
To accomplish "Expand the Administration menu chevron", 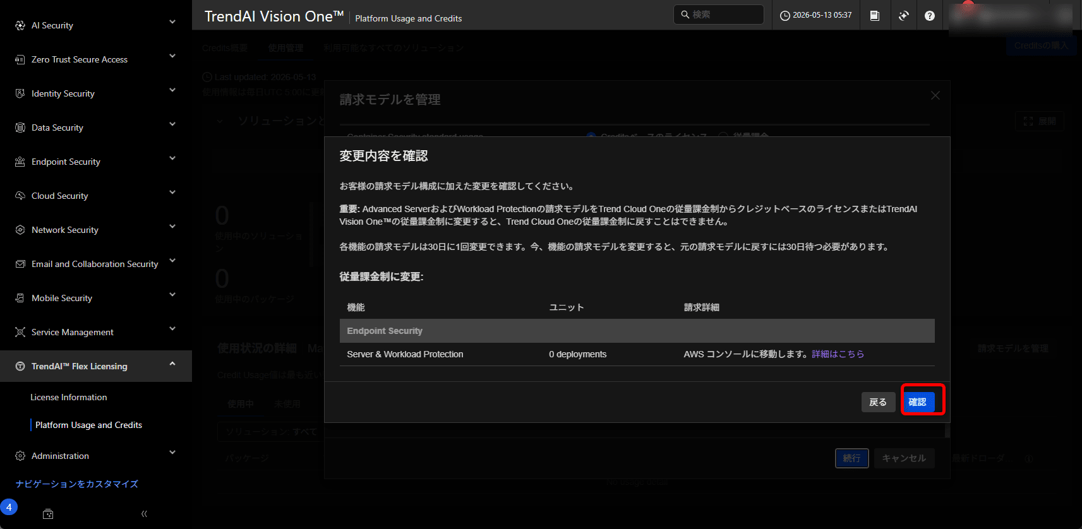I will tap(172, 452).
